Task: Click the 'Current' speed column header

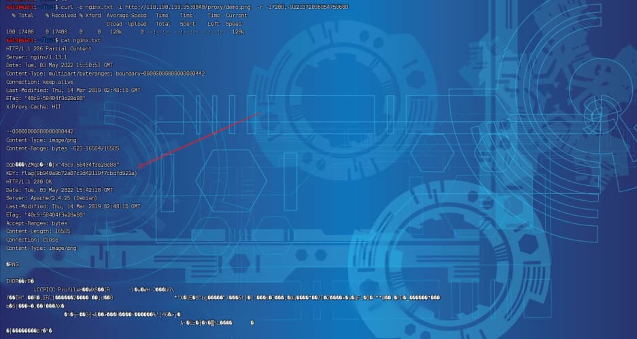Action: point(237,16)
